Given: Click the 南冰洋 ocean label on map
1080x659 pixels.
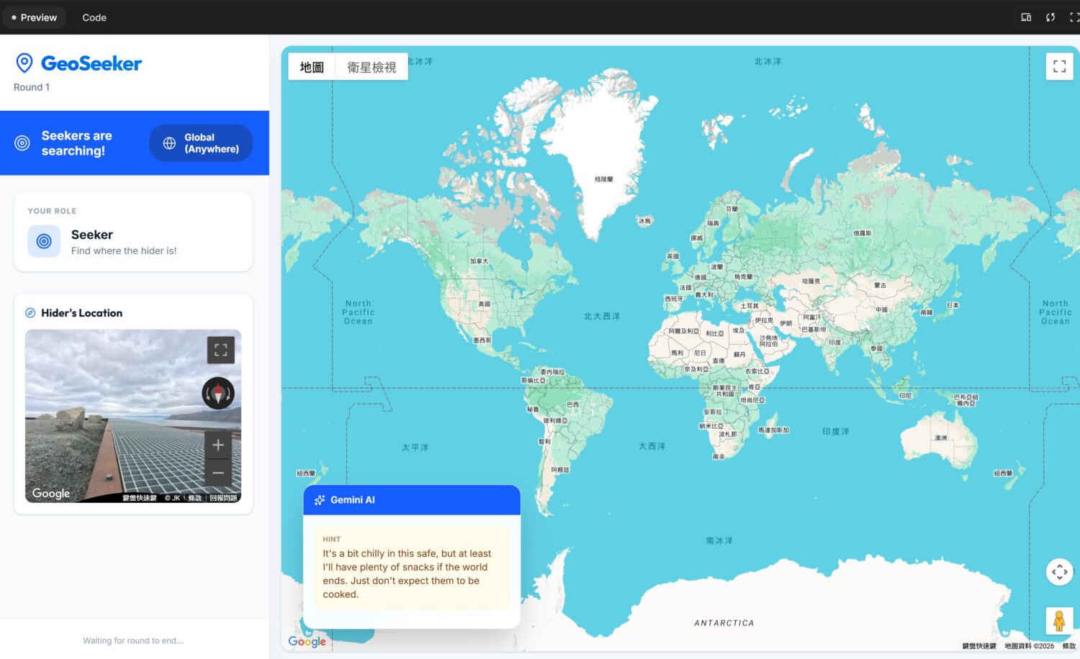Looking at the screenshot, I should (x=719, y=540).
